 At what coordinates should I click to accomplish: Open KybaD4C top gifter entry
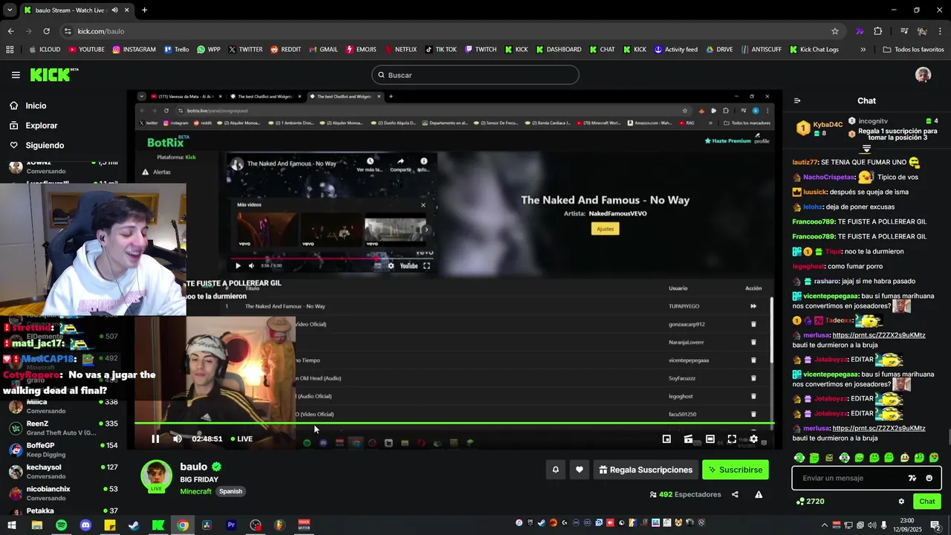(x=820, y=129)
